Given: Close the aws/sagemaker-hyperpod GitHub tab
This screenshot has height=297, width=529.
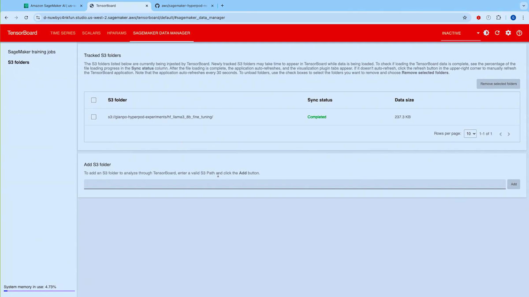Looking at the screenshot, I should click(x=212, y=6).
